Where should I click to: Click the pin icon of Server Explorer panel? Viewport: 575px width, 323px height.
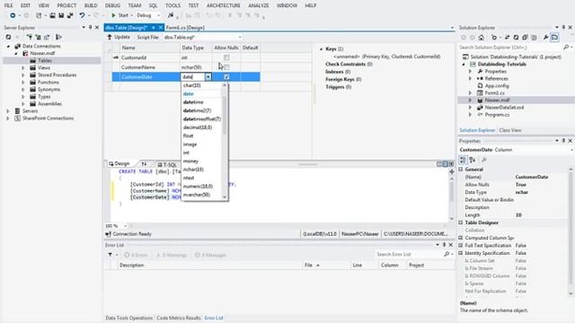tap(90, 28)
